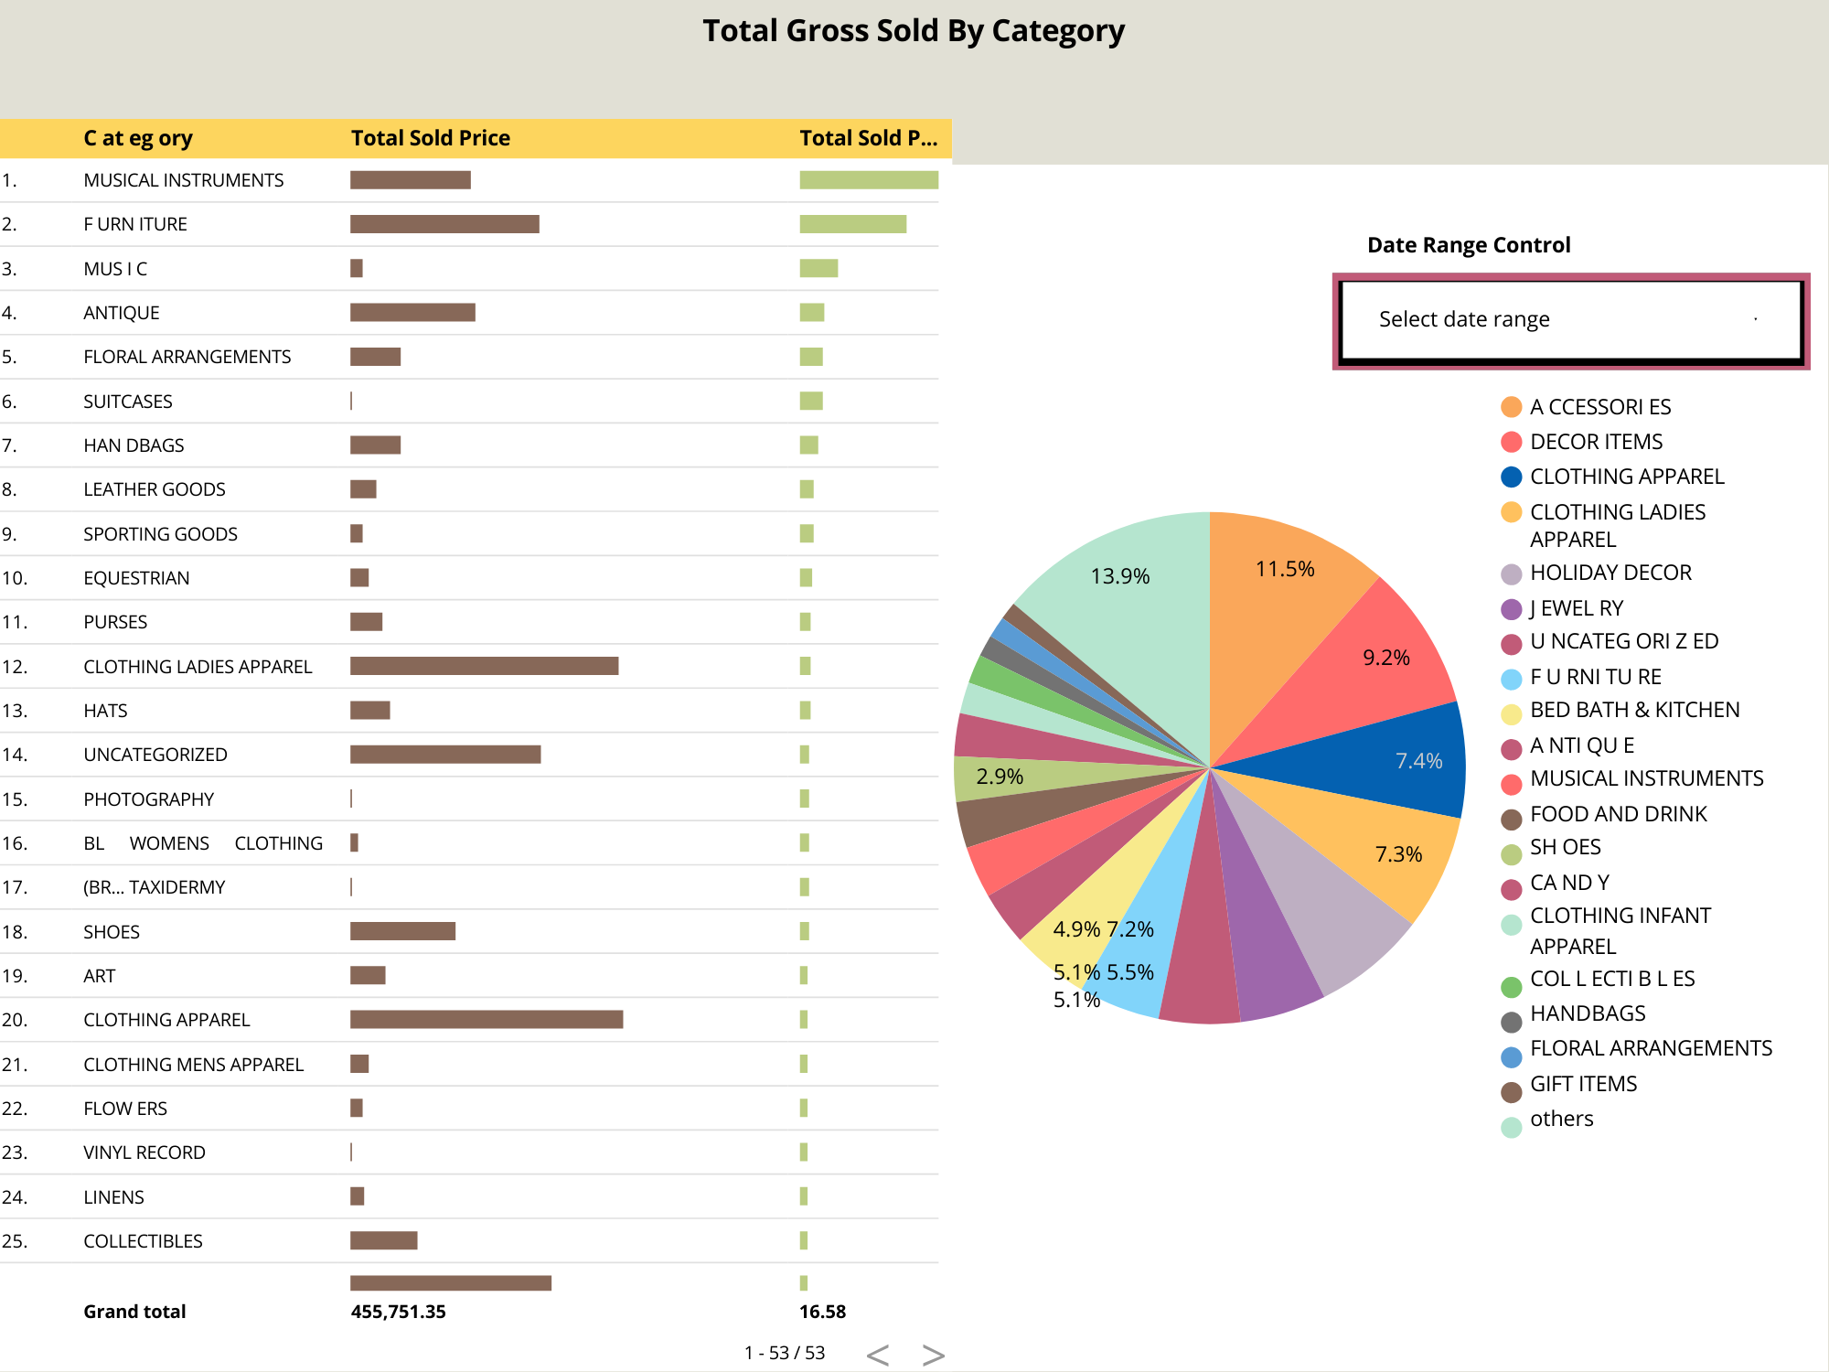Select the COLLECTIBLES row in table
1829x1372 pixels.
[143, 1241]
